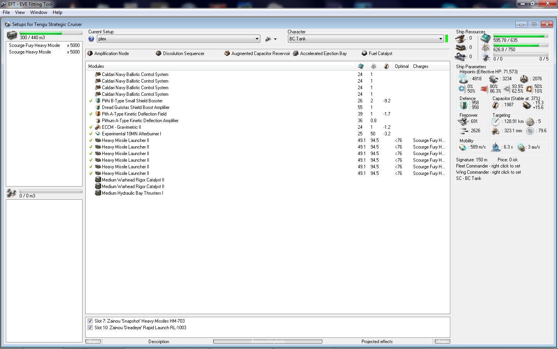Screen dimensions: 558x349
Task: Toggle the ECCM - Gravimetric II active checkmark
Action: [x=91, y=127]
